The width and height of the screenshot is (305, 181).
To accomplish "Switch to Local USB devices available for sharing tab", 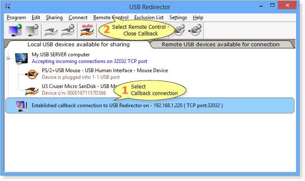I will pyautogui.click(x=78, y=45).
